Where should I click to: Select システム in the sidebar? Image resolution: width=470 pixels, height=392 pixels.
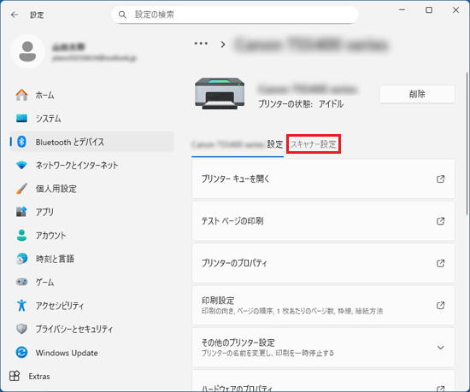(91, 119)
